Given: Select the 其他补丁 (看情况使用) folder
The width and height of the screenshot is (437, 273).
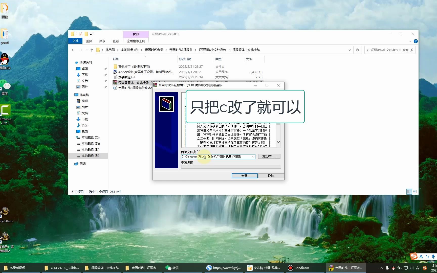Looking at the screenshot, I should pos(134,67).
